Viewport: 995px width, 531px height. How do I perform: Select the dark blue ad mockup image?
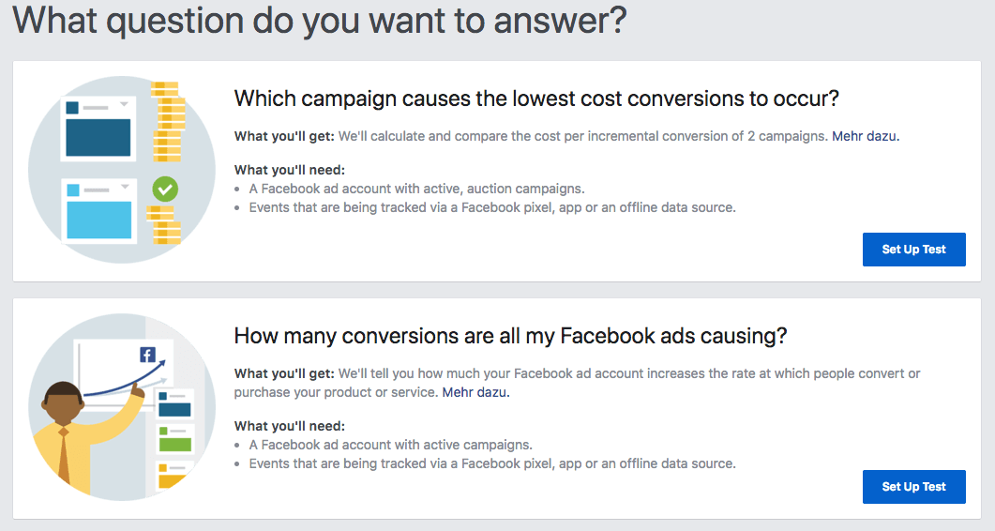point(98,137)
